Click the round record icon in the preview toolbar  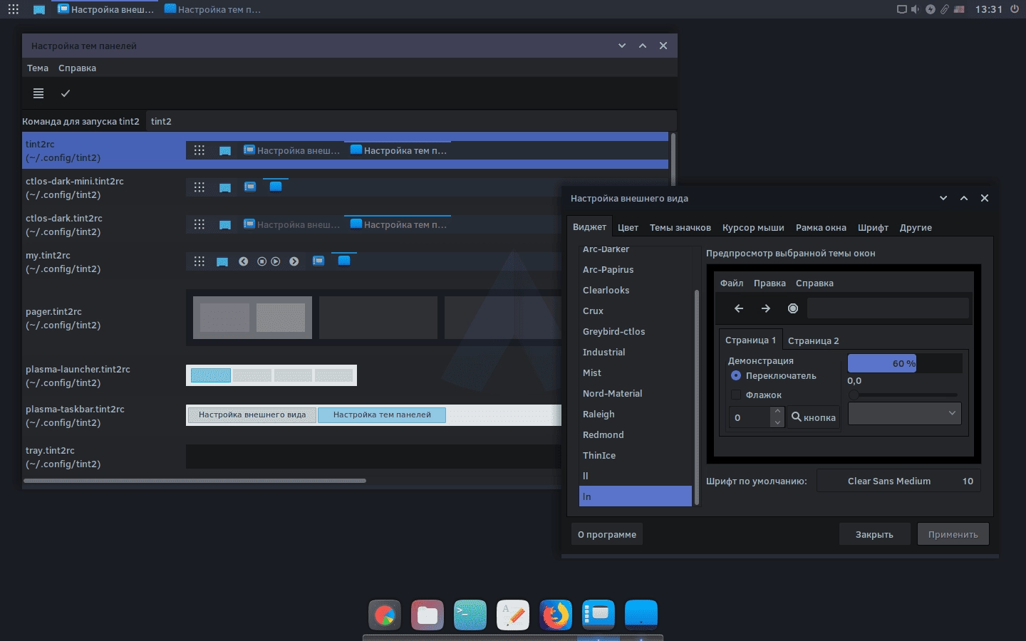[793, 308]
